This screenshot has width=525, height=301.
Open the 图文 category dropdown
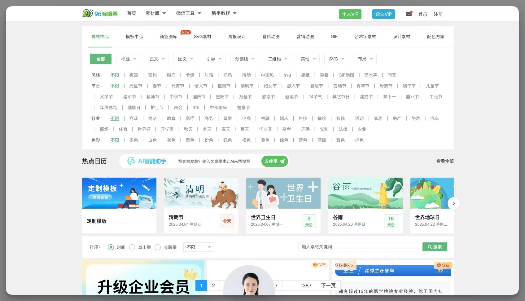(185, 59)
